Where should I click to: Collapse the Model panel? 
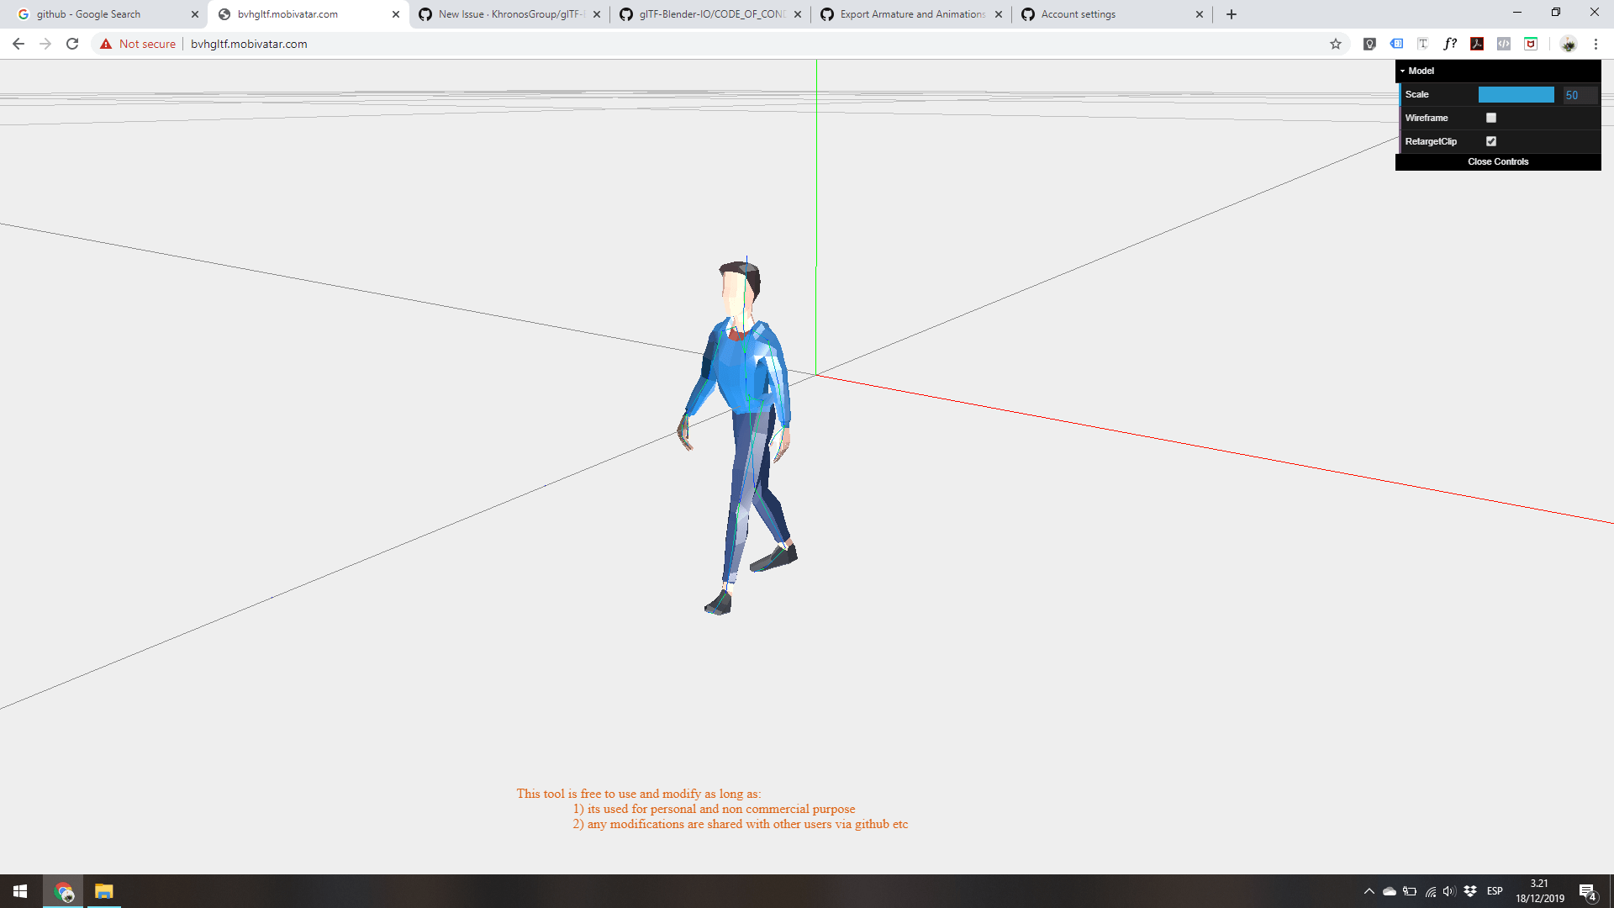(1402, 71)
